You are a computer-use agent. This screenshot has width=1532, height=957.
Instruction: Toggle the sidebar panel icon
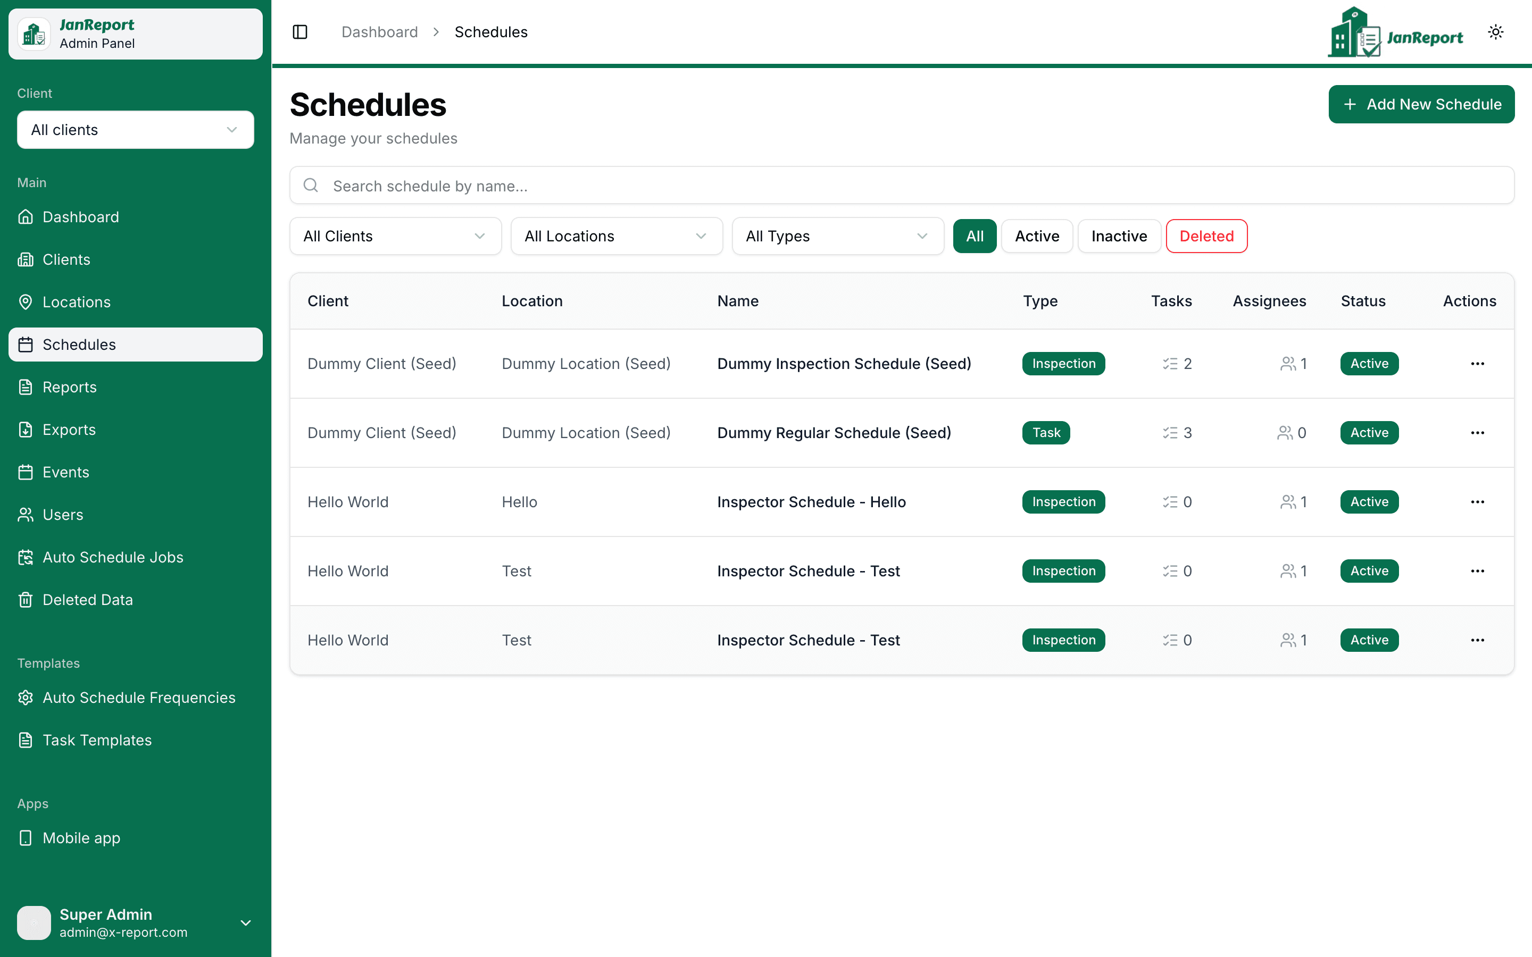coord(300,32)
